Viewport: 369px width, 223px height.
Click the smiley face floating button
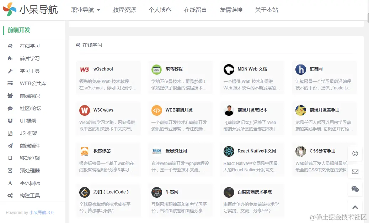(355, 154)
